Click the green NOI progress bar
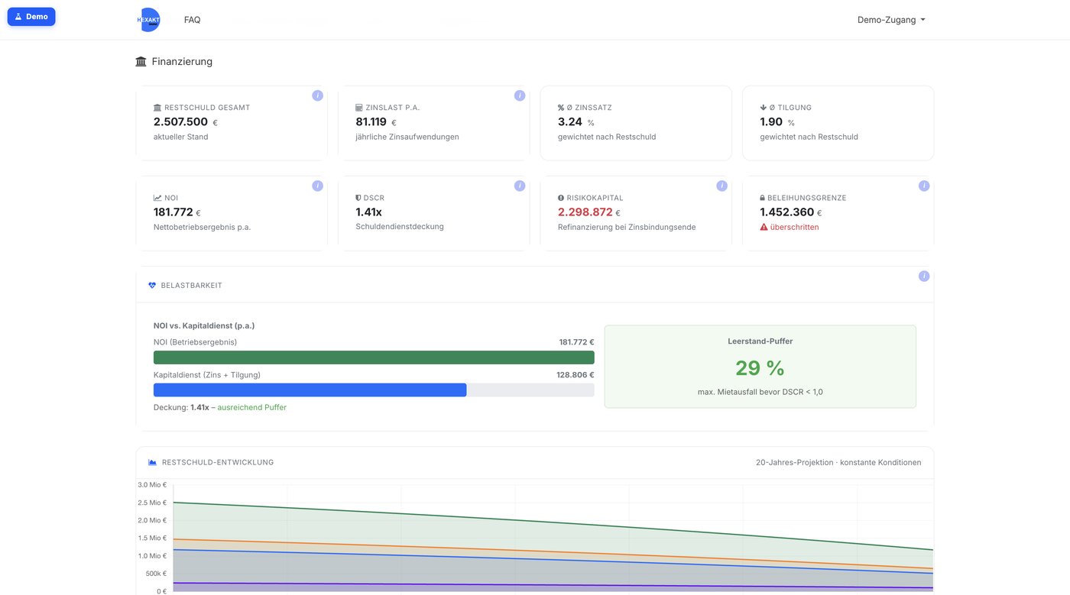The width and height of the screenshot is (1070, 595). coord(374,357)
